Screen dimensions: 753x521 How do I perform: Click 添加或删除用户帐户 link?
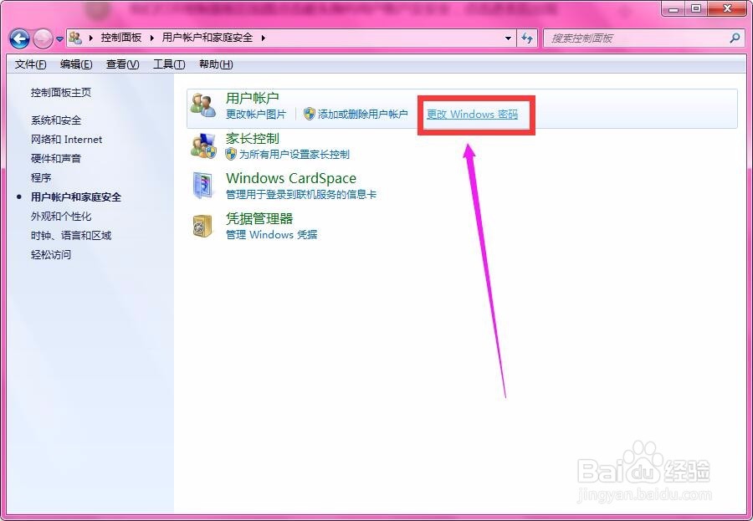[362, 115]
